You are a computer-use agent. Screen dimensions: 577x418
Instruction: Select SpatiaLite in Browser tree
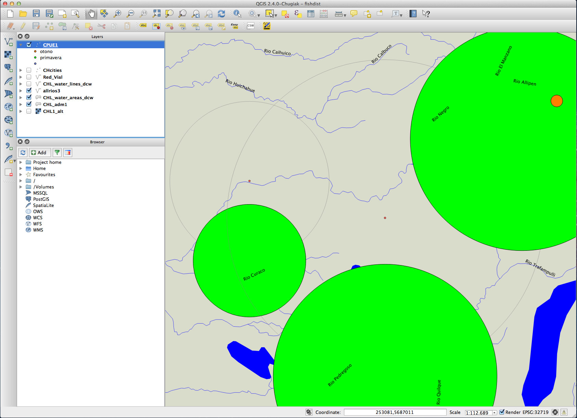[43, 205]
